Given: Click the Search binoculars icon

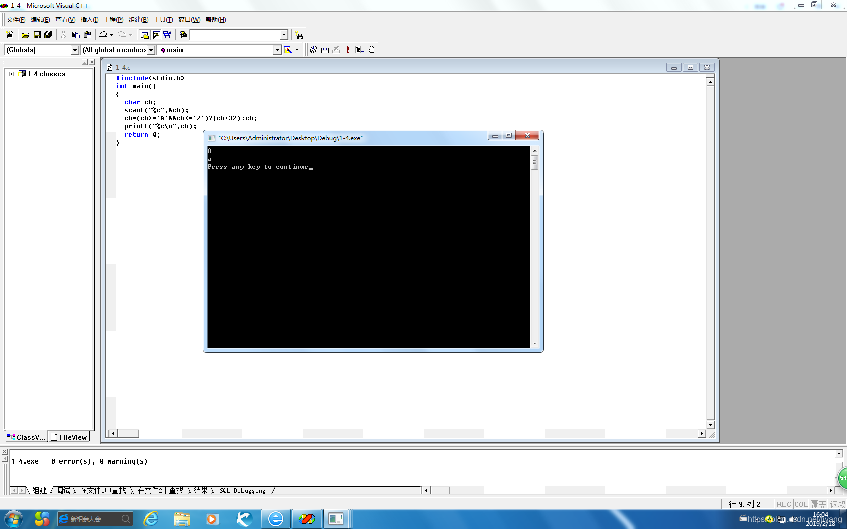Looking at the screenshot, I should pyautogui.click(x=299, y=35).
